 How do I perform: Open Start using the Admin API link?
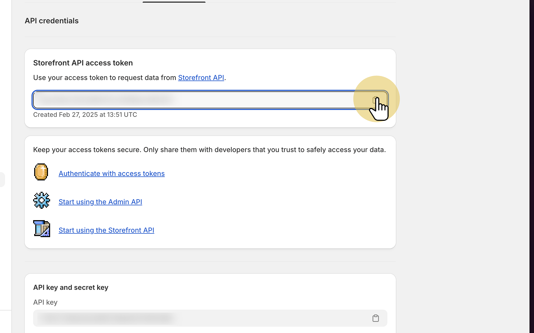click(x=100, y=202)
